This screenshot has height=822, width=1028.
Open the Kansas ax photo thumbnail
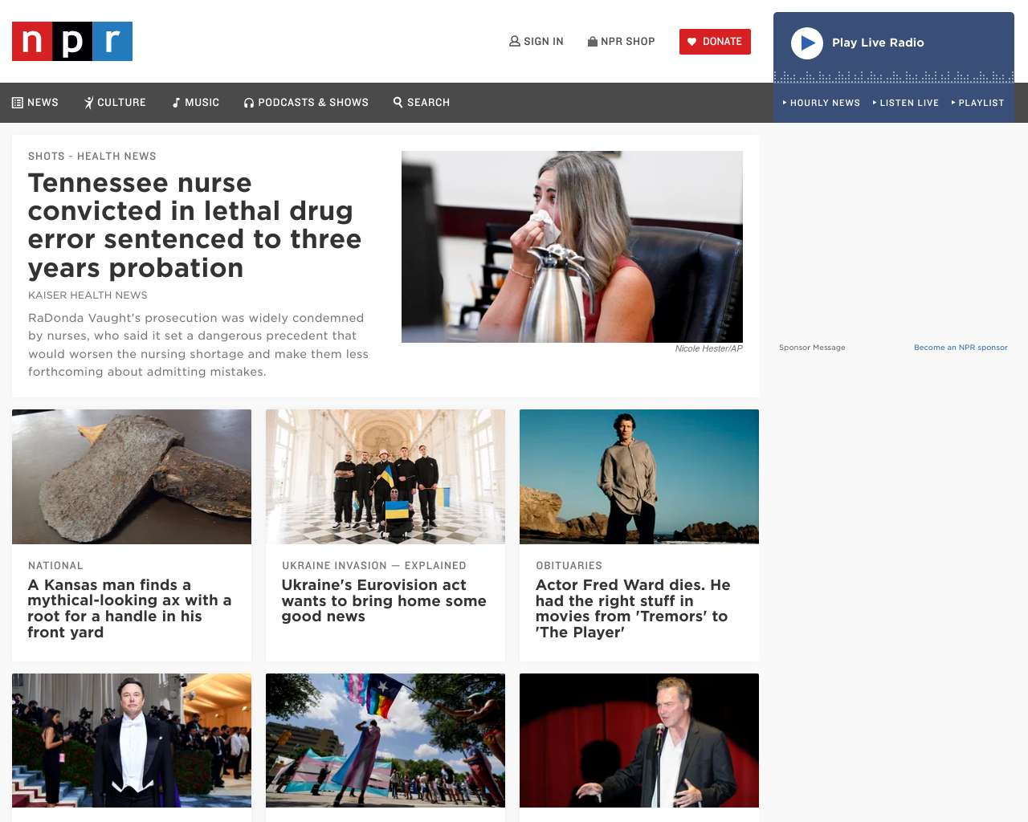pos(132,477)
